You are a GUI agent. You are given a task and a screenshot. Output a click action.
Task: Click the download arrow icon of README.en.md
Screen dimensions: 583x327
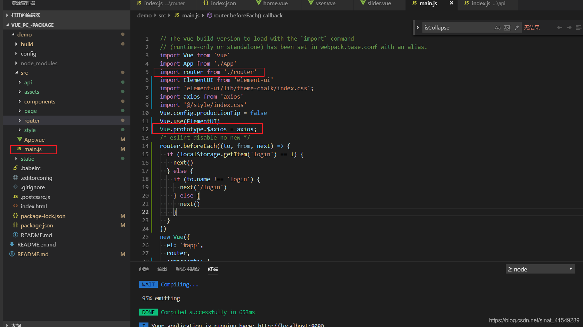pyautogui.click(x=12, y=244)
